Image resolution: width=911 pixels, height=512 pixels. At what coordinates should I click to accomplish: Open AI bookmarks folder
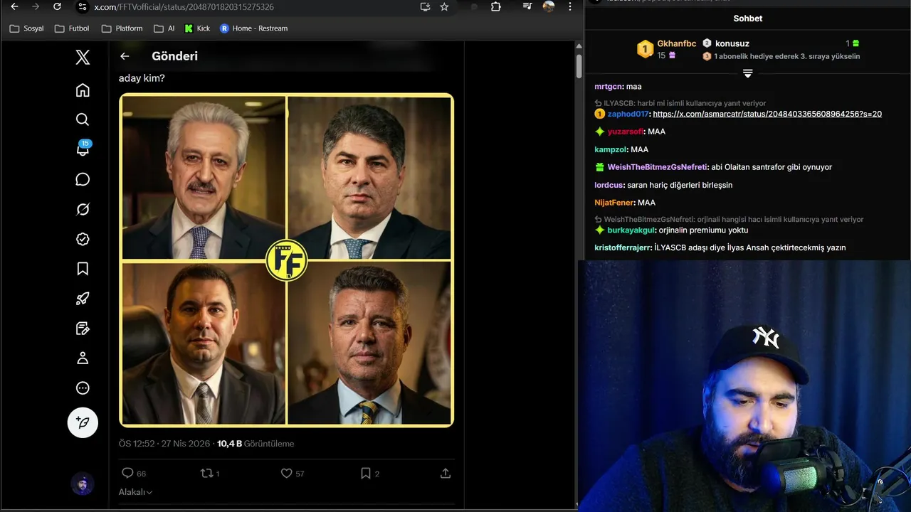tap(164, 28)
